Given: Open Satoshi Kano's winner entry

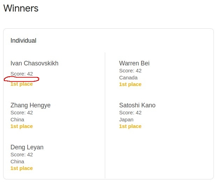Looking at the screenshot, I should [137, 105].
